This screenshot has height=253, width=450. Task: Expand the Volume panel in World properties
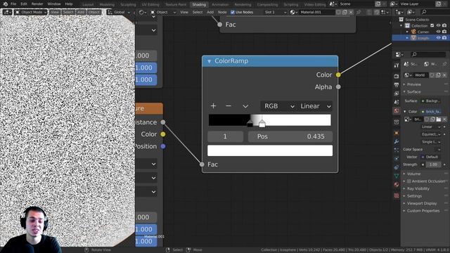coord(413,174)
